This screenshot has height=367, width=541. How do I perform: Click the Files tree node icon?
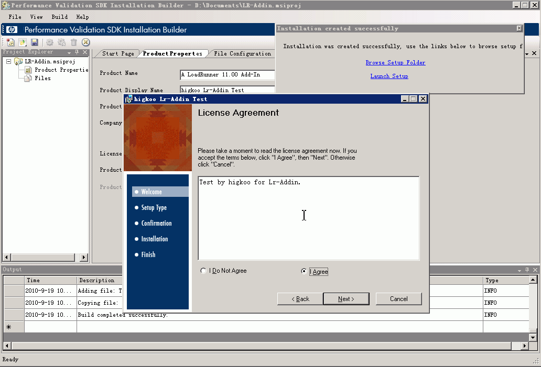[28, 78]
